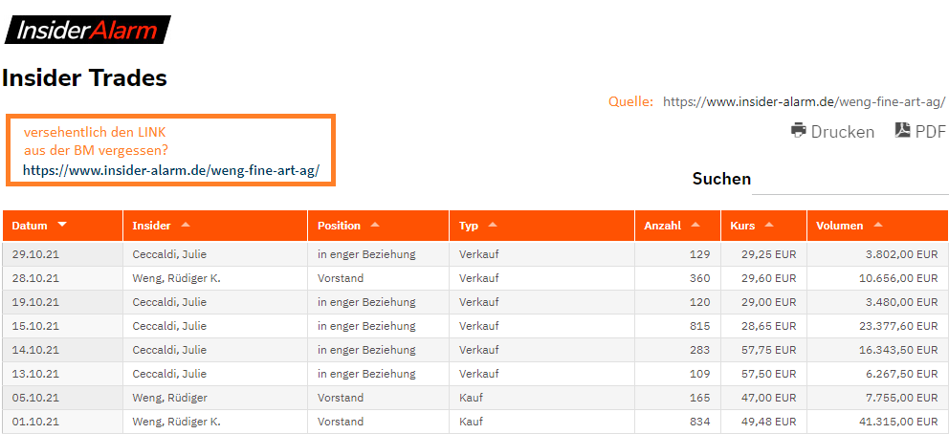Open the Quelle source URL link
This screenshot has width=949, height=434.
(804, 101)
